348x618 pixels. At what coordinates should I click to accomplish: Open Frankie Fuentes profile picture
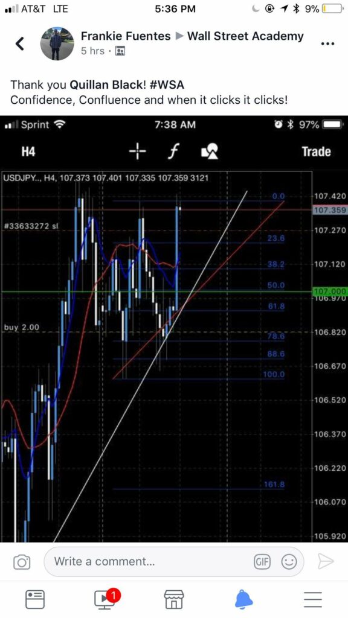(x=57, y=43)
